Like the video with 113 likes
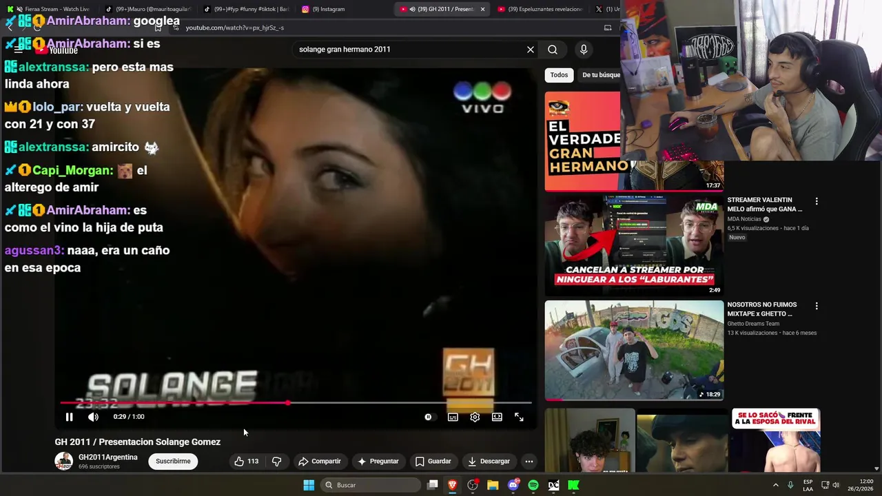The width and height of the screenshot is (882, 496). pos(246,462)
